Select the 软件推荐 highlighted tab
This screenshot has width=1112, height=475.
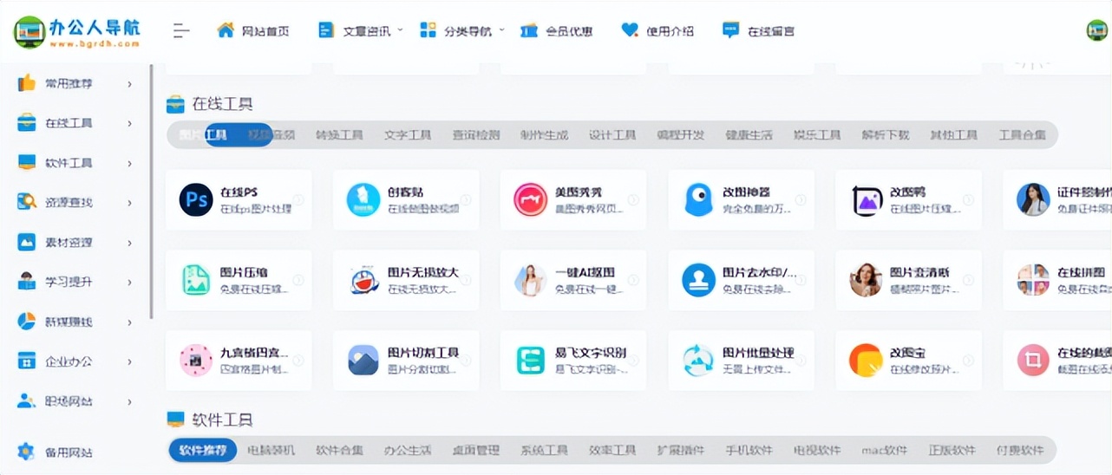203,451
